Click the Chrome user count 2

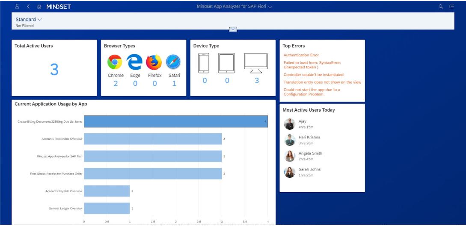(x=116, y=84)
